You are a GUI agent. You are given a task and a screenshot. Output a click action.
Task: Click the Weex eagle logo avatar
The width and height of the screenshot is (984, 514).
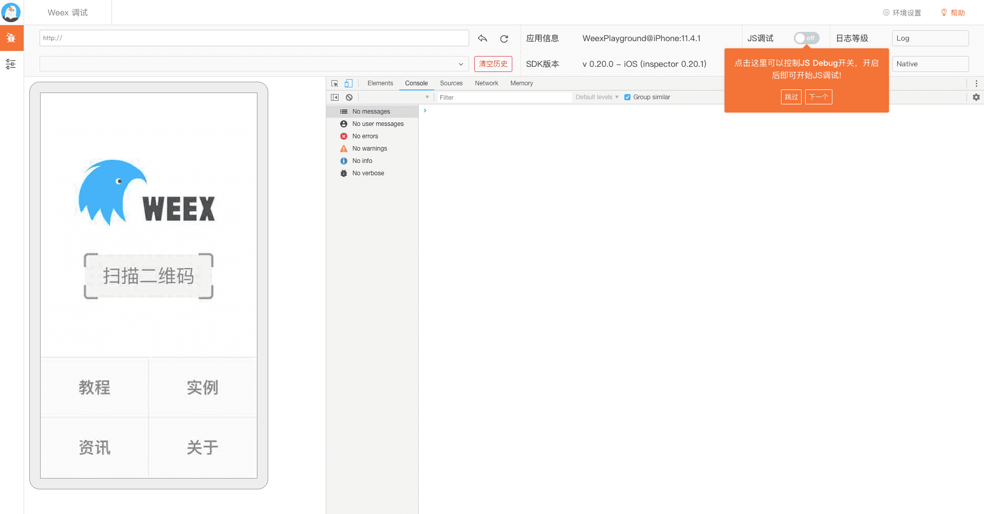point(11,12)
